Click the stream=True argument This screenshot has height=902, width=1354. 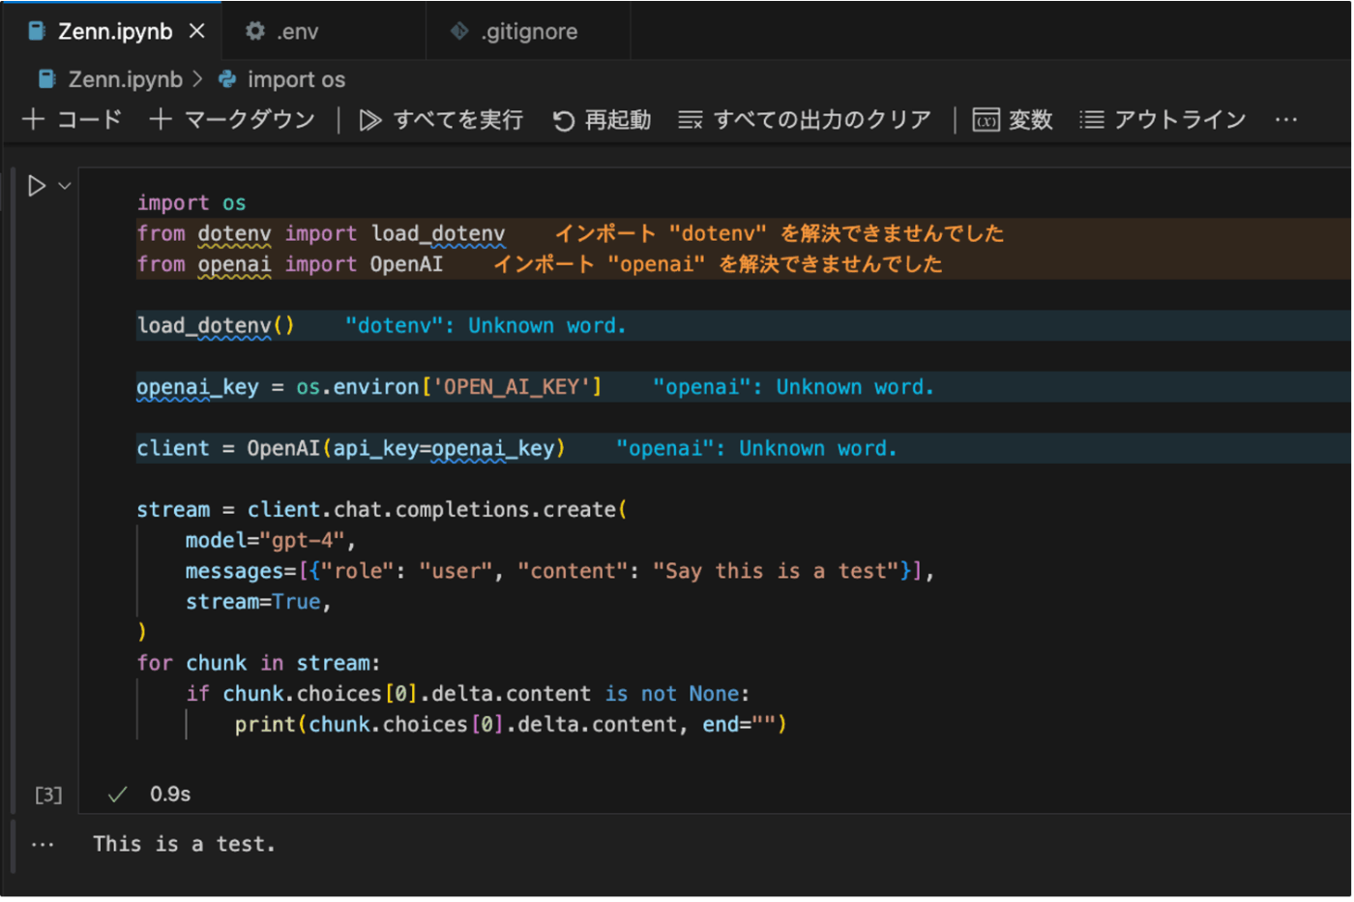[258, 602]
